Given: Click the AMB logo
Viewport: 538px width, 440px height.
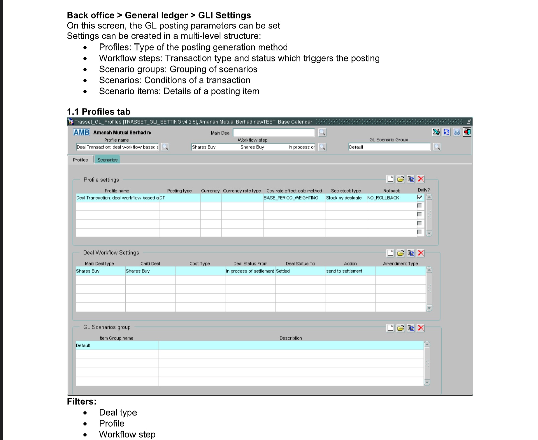Looking at the screenshot, I should click(x=81, y=132).
